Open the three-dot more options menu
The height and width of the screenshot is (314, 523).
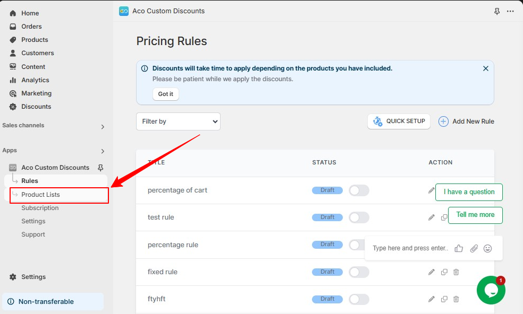[x=510, y=11]
